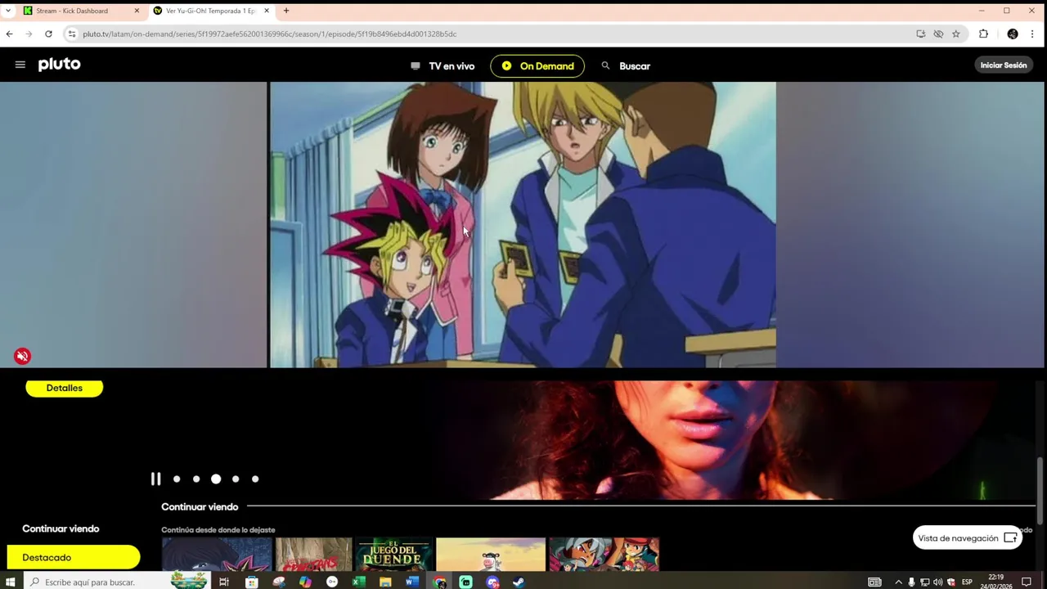Jump to first carousel dot
The height and width of the screenshot is (589, 1047).
coord(177,479)
